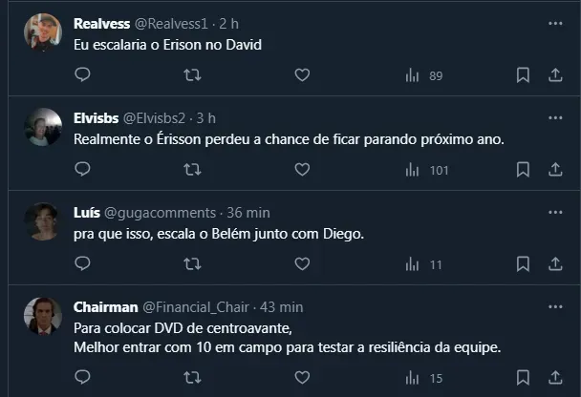This screenshot has width=581, height=397.
Task: Click the Elvisbs profile avatar
Action: (43, 127)
